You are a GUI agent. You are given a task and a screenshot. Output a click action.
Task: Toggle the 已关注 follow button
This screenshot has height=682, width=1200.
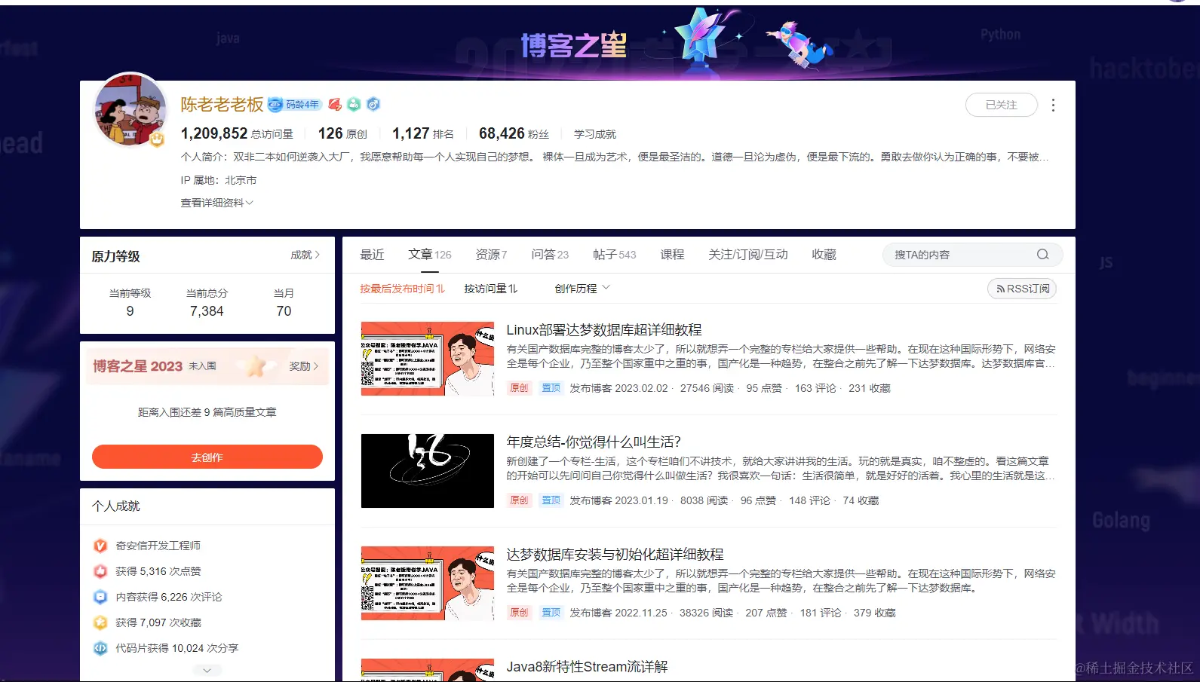(x=1002, y=105)
